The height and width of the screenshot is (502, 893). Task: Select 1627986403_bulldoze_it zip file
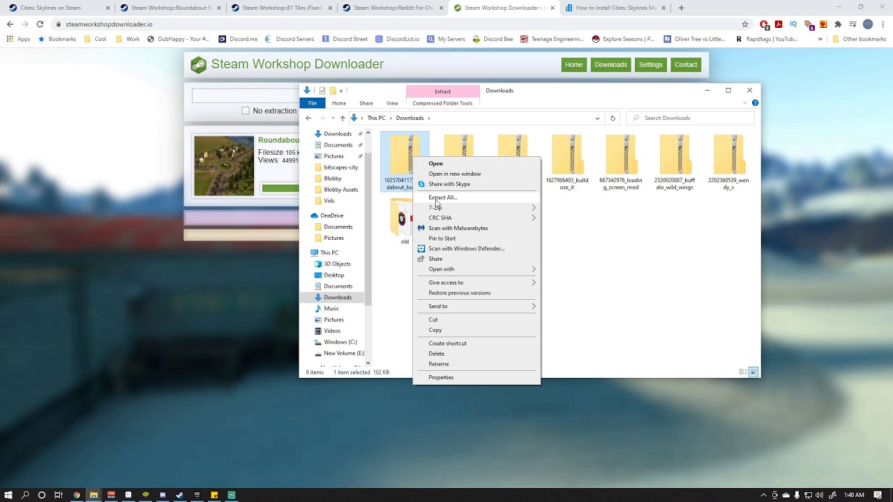pos(566,162)
